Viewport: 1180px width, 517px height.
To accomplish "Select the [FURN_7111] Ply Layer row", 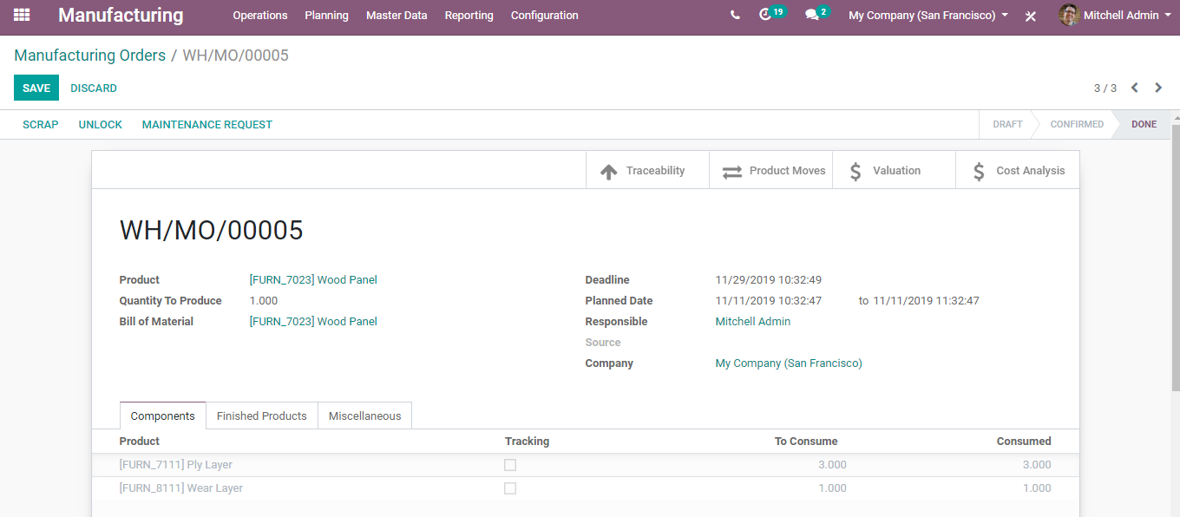I will click(x=586, y=465).
